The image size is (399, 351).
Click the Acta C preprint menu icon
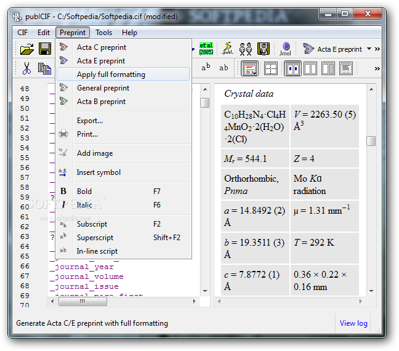[x=63, y=47]
